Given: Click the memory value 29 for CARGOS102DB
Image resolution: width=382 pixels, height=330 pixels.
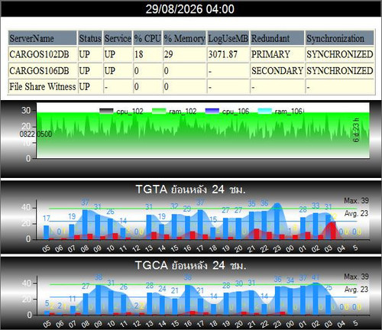Looking at the screenshot, I should (x=184, y=54).
